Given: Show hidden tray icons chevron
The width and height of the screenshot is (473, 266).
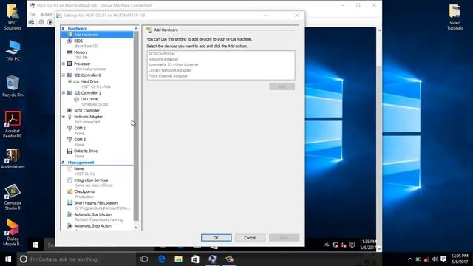Looking at the screenshot, I should 410,259.
